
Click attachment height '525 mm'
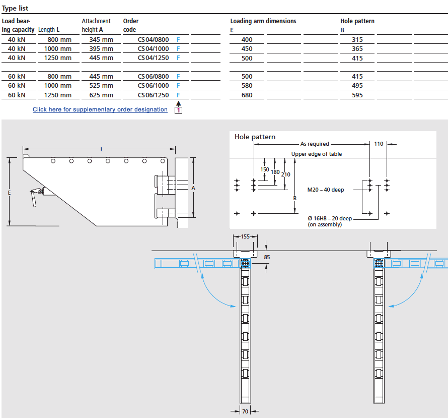pos(101,86)
